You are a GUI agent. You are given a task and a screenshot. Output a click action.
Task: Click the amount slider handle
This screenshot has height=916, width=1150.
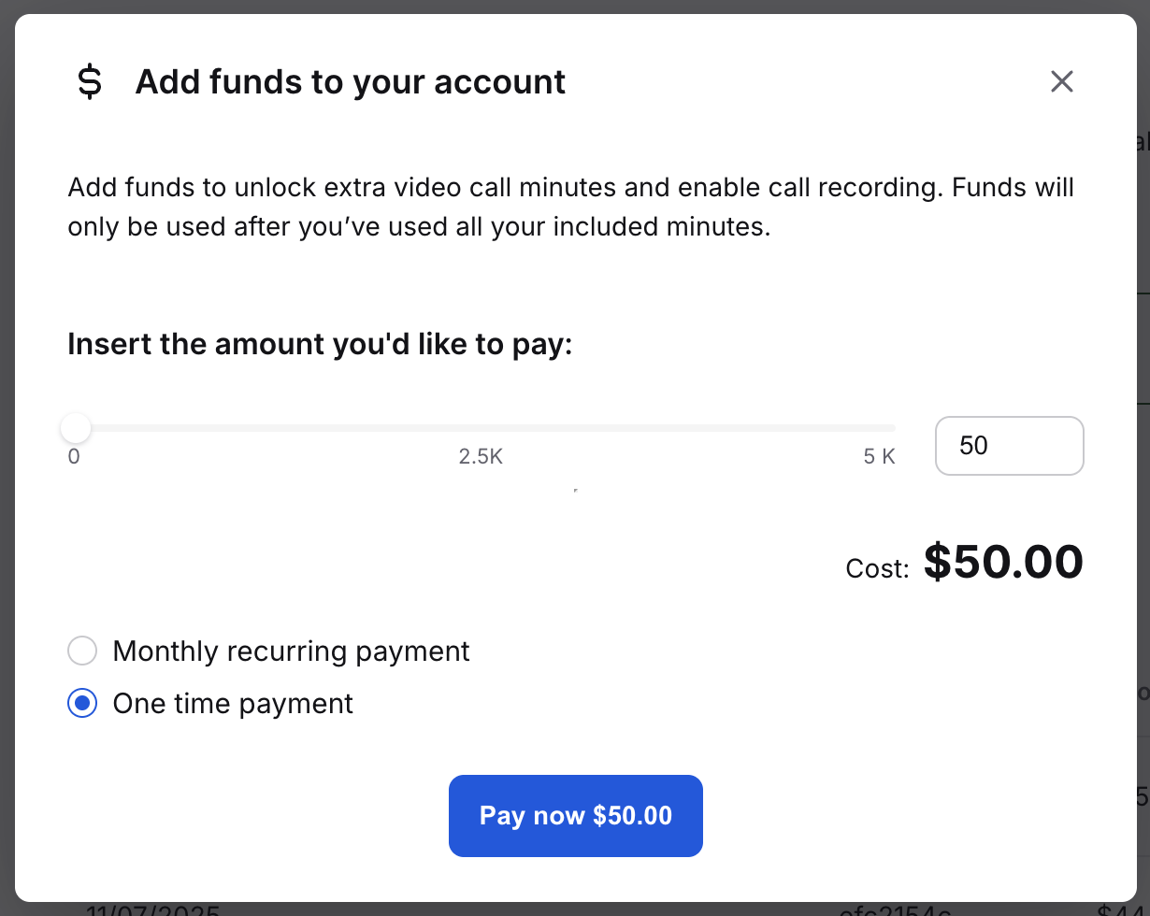[x=76, y=429]
